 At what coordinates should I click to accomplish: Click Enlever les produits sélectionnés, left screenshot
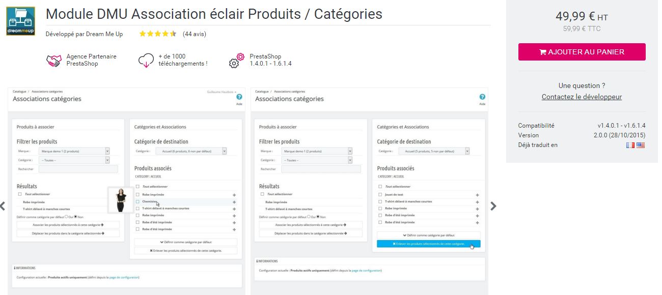186,251
